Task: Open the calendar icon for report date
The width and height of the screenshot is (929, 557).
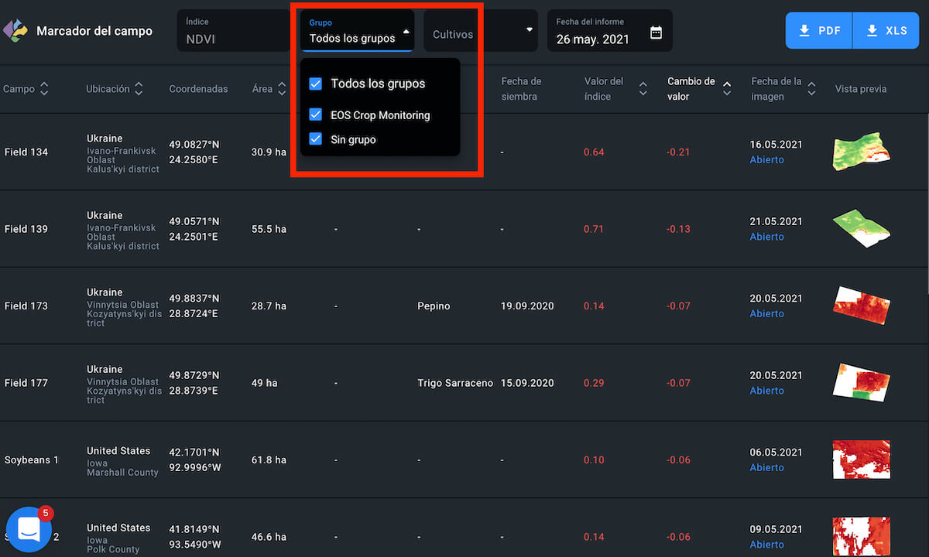Action: click(x=656, y=32)
